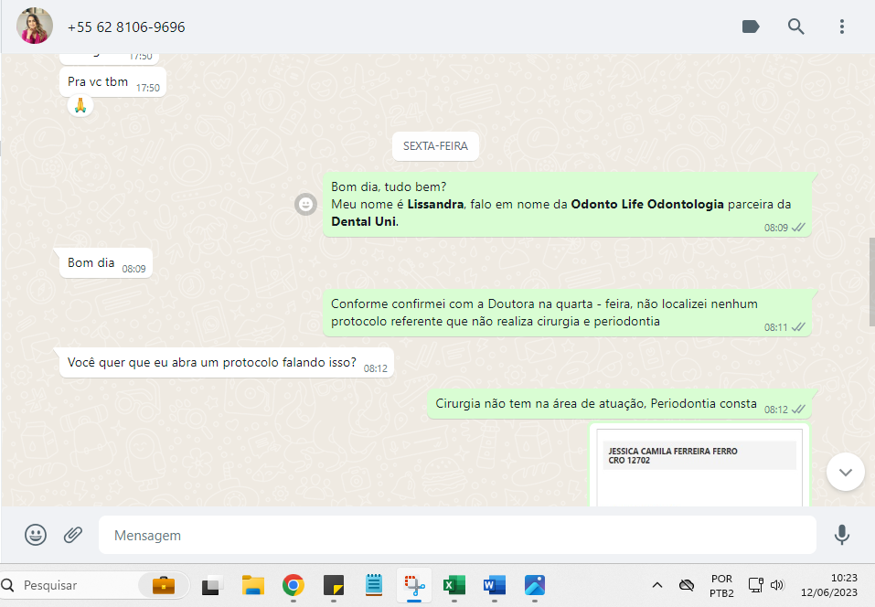The height and width of the screenshot is (607, 875).
Task: Change POR PTB2 keyboard language
Action: pos(721,586)
